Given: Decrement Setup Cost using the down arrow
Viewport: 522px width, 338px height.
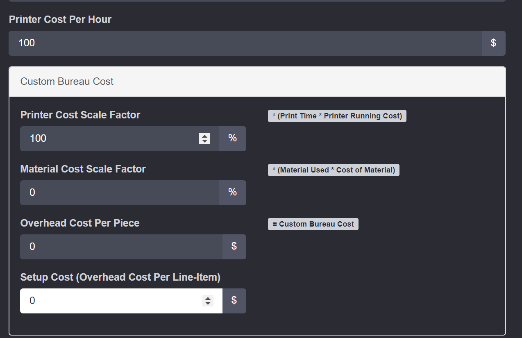Looking at the screenshot, I should click(x=208, y=304).
